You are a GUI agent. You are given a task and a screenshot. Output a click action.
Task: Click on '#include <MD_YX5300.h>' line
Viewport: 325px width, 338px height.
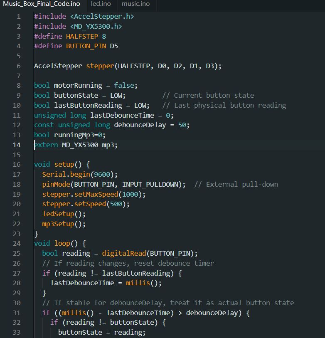click(x=78, y=27)
